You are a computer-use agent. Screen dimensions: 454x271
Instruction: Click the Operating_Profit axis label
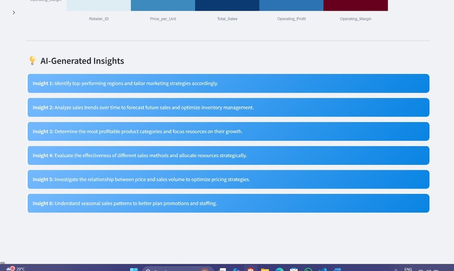291,19
